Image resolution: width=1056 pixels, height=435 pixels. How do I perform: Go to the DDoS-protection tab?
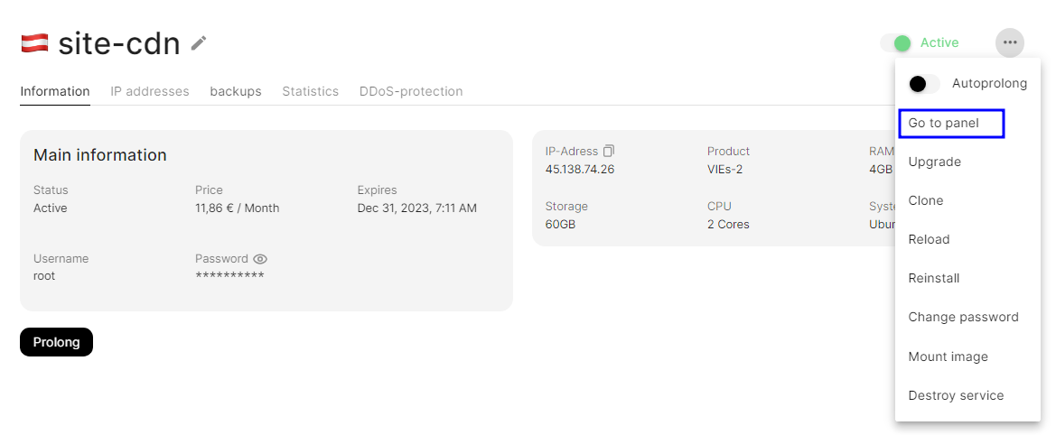point(411,91)
